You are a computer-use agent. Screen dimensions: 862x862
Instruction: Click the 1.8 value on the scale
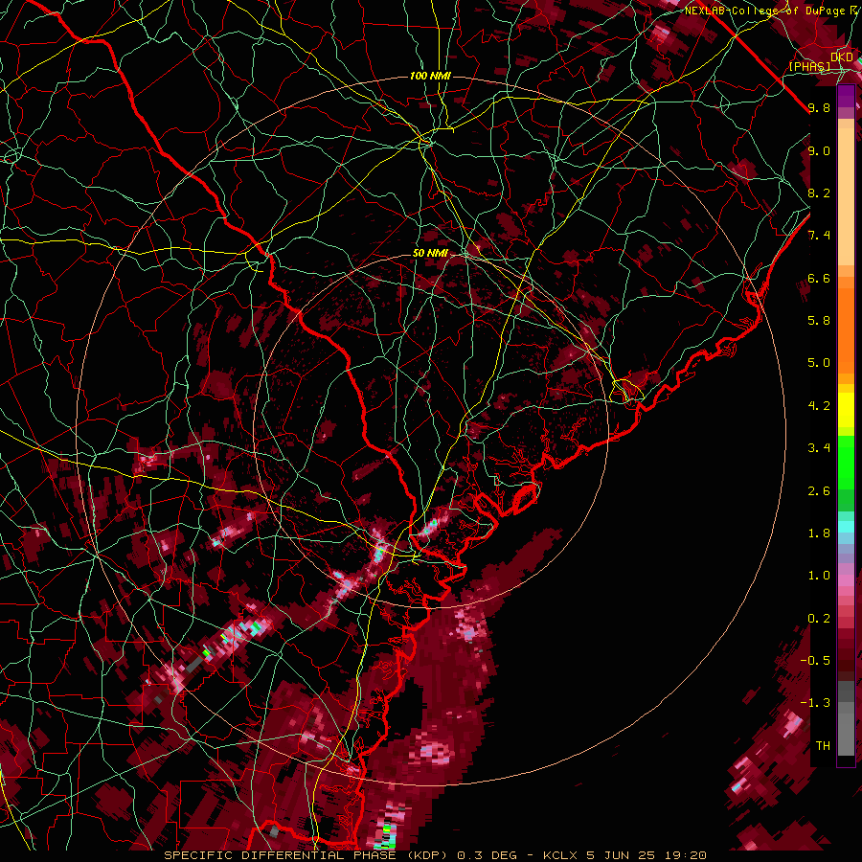819,533
